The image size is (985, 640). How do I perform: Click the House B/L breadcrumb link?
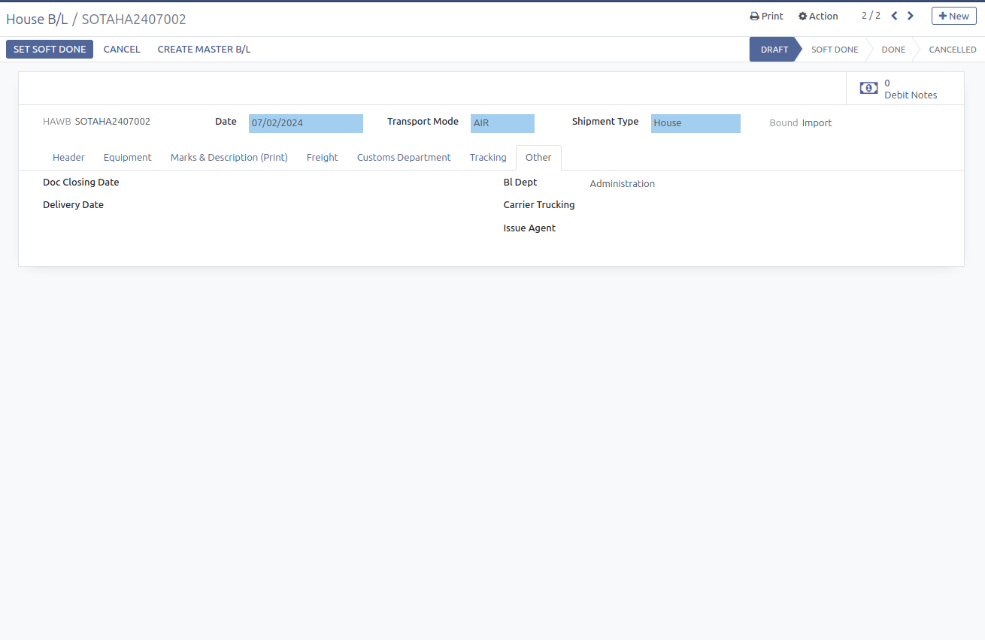[x=37, y=20]
